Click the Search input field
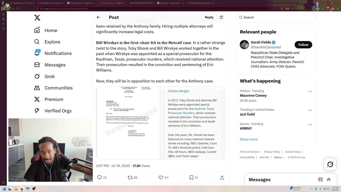The image size is (341, 192). pyautogui.click(x=276, y=17)
